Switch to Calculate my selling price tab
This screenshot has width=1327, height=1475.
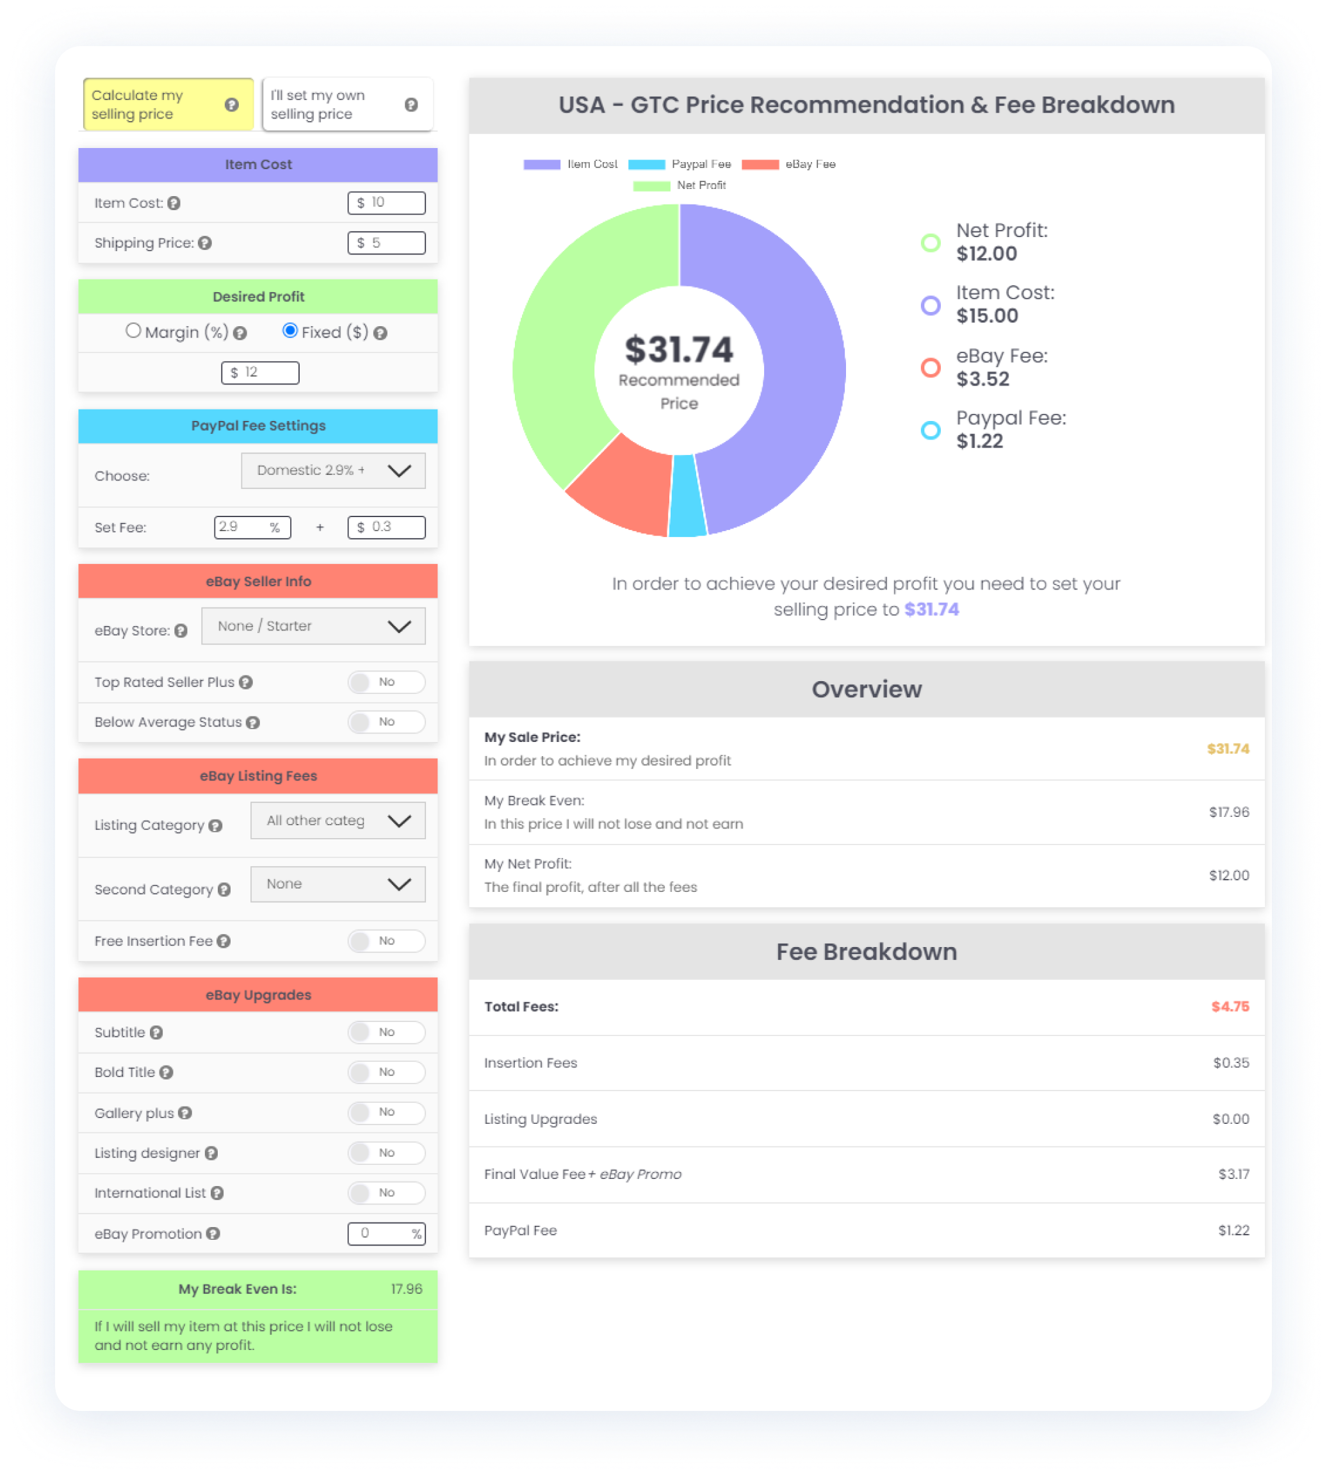[x=168, y=104]
